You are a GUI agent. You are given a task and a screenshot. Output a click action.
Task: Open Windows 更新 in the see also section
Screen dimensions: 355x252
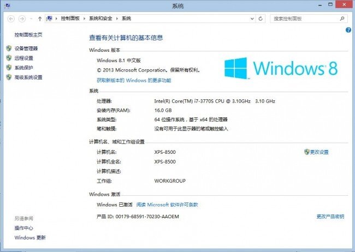(30, 238)
